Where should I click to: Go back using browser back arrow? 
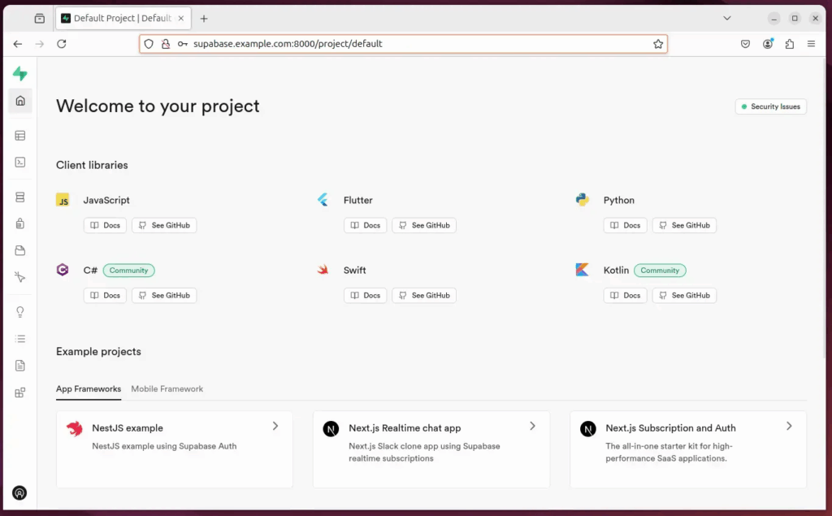(x=18, y=44)
